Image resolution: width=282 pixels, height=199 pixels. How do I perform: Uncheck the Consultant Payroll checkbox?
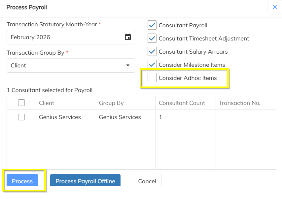(x=152, y=25)
